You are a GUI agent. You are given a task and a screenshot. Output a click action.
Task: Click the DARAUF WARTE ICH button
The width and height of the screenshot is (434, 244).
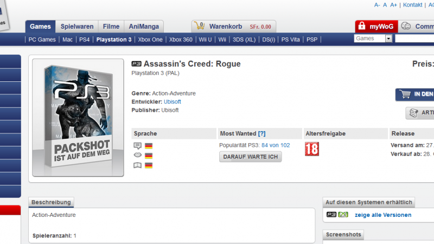pos(251,157)
